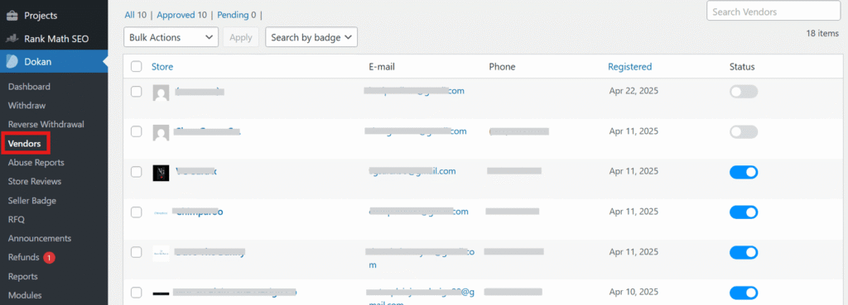Image resolution: width=848 pixels, height=305 pixels.
Task: Sort by the Store column header
Action: click(x=162, y=67)
